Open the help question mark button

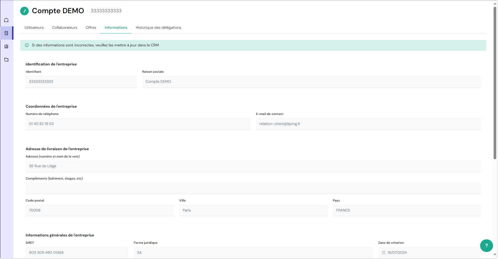click(487, 246)
